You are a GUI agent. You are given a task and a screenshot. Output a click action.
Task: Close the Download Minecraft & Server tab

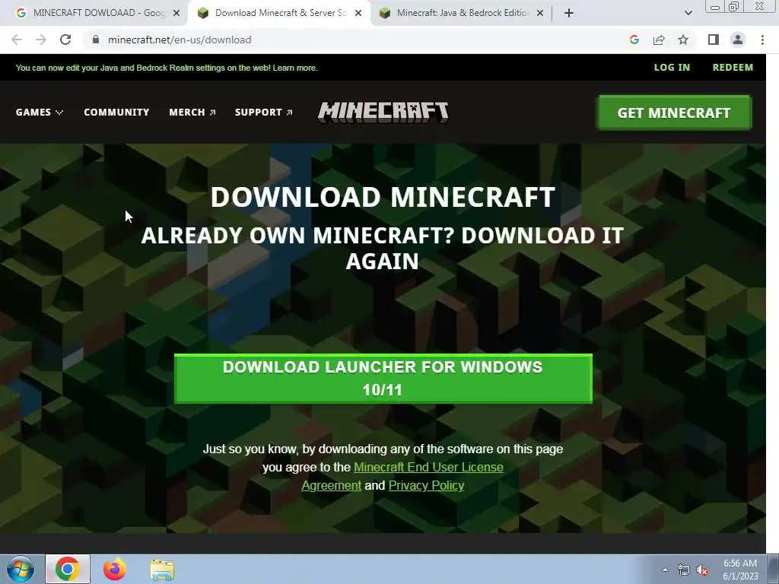pos(358,14)
